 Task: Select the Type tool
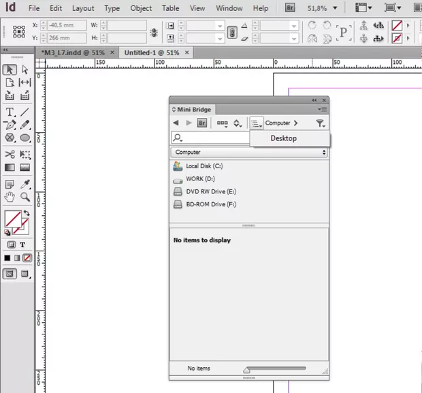point(10,112)
